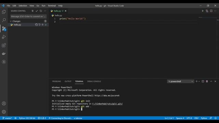
Task: Open notifications bell in status bar
Action: 216,118
